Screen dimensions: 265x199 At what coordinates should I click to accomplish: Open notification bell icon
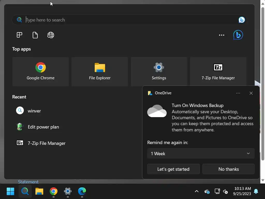tap(256, 191)
